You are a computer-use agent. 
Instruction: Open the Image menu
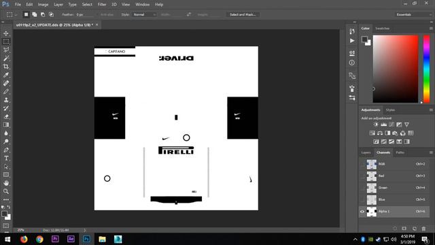tap(43, 5)
